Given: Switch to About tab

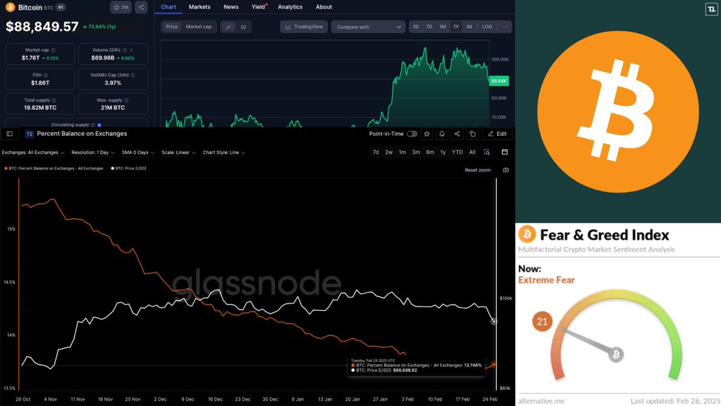Looking at the screenshot, I should [x=324, y=7].
